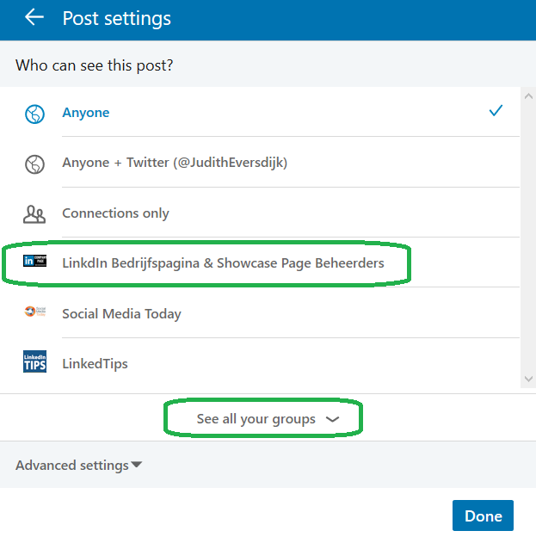536x537 pixels.
Task: Click the globe icon beside Anyone
Action: coord(34,114)
